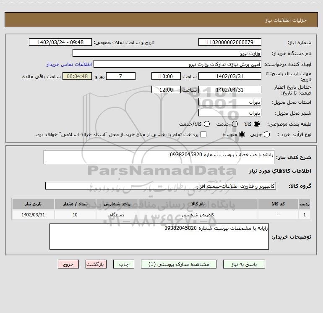Click the پاسخ به نیاز button
Image resolution: width=323 pixels, height=313 pixels.
tap(244, 264)
